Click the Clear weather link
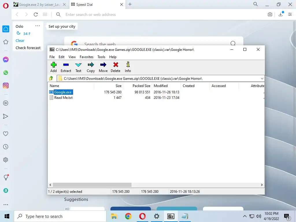Image resolution: width=296 pixels, height=222 pixels. pyautogui.click(x=20, y=40)
